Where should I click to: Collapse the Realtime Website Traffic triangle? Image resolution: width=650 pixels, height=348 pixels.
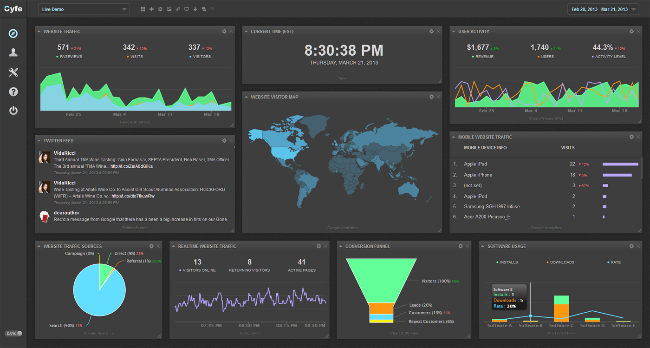tap(174, 246)
